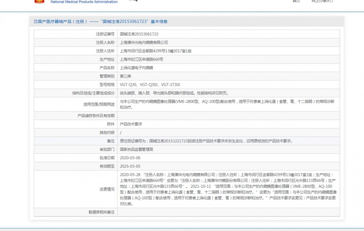Click the 注册人名称 label
This screenshot has width=364, height=231.
click(x=105, y=43)
